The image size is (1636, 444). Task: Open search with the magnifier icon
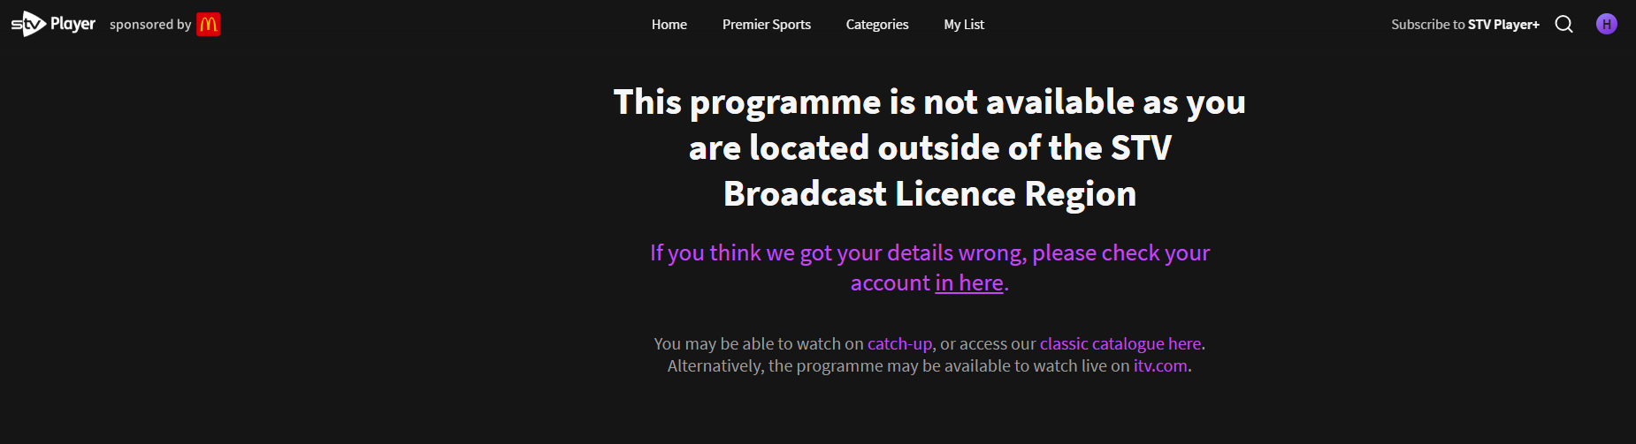[x=1563, y=24]
